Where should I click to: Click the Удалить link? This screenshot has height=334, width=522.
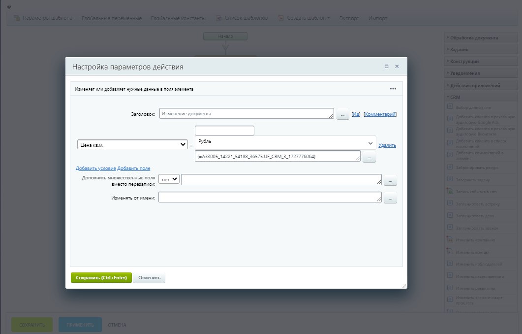tap(387, 145)
